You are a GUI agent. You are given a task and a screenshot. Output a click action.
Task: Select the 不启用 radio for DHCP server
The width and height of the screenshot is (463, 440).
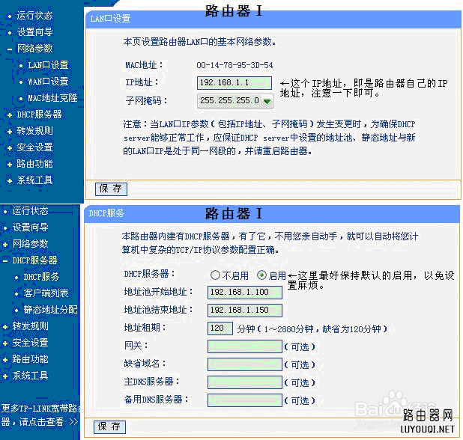[216, 275]
